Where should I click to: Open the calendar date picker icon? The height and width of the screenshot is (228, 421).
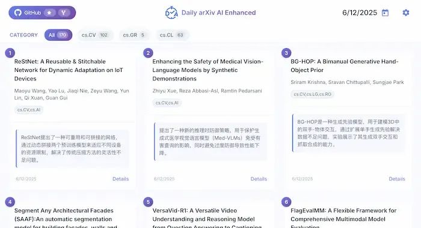pyautogui.click(x=386, y=13)
